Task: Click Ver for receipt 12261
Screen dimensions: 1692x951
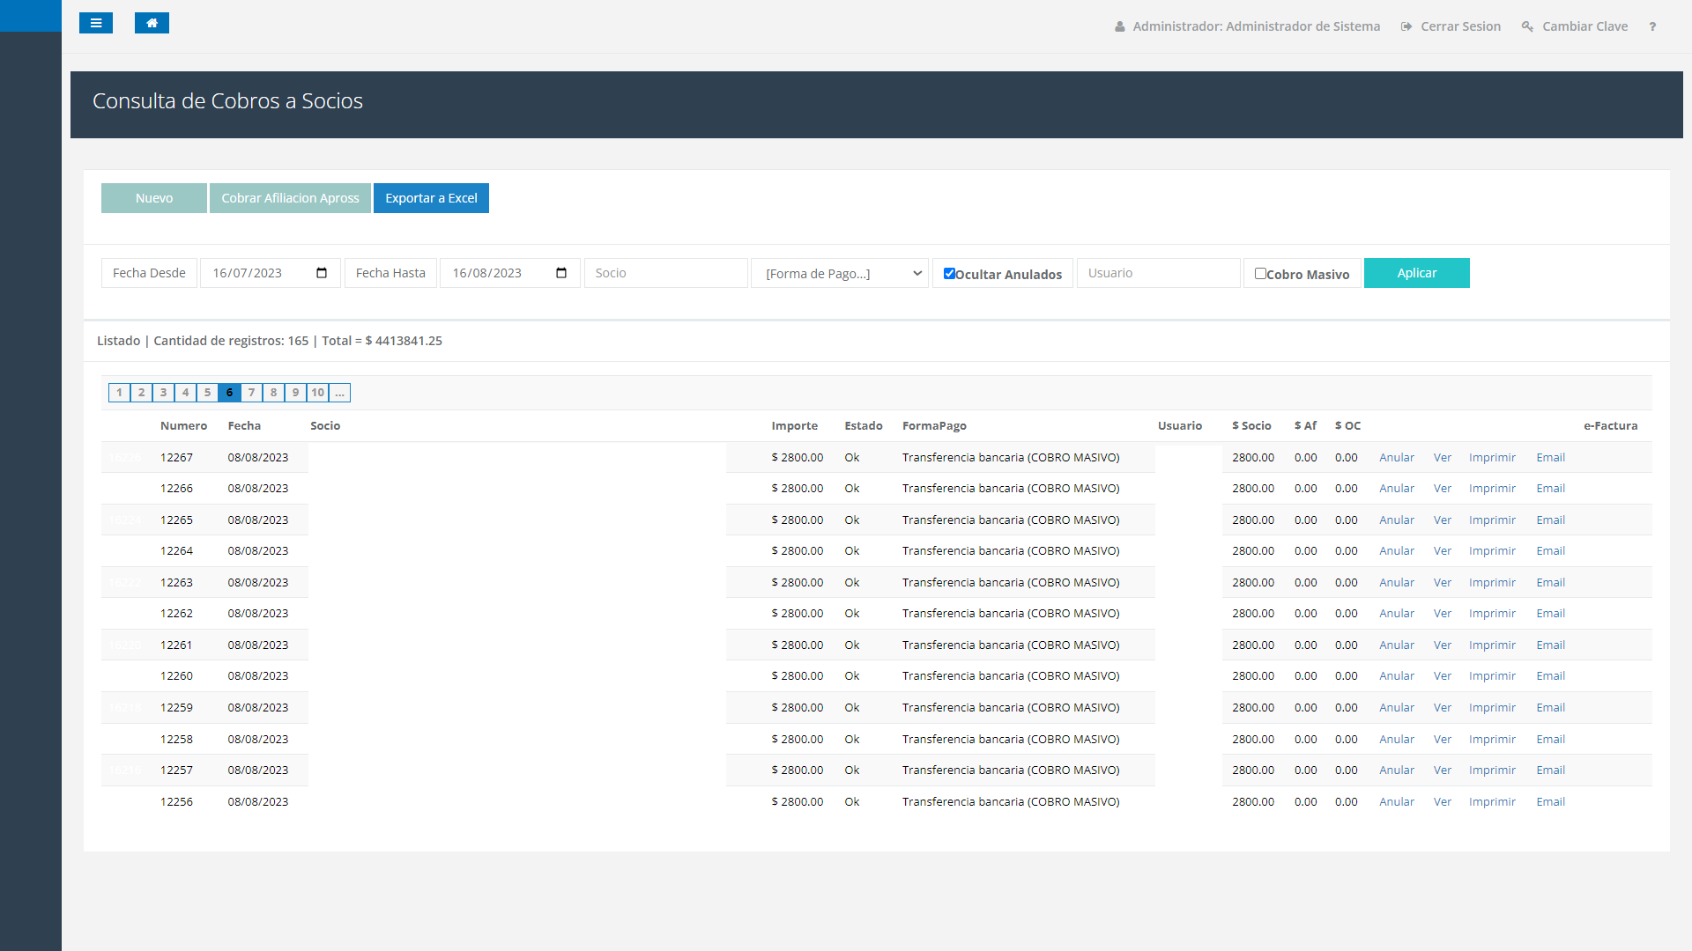Action: pos(1442,645)
